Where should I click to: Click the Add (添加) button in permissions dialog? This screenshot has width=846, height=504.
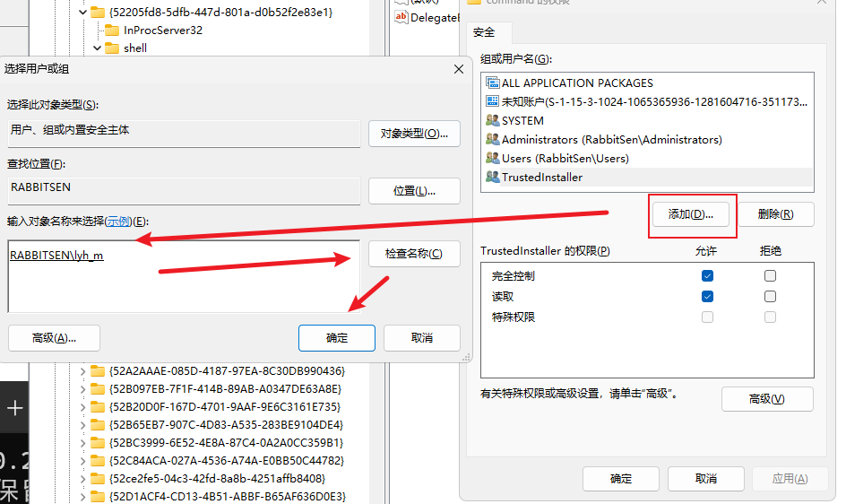click(x=691, y=214)
